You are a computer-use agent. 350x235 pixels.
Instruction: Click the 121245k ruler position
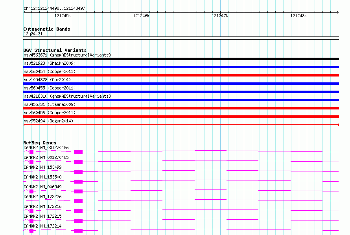click(63, 16)
